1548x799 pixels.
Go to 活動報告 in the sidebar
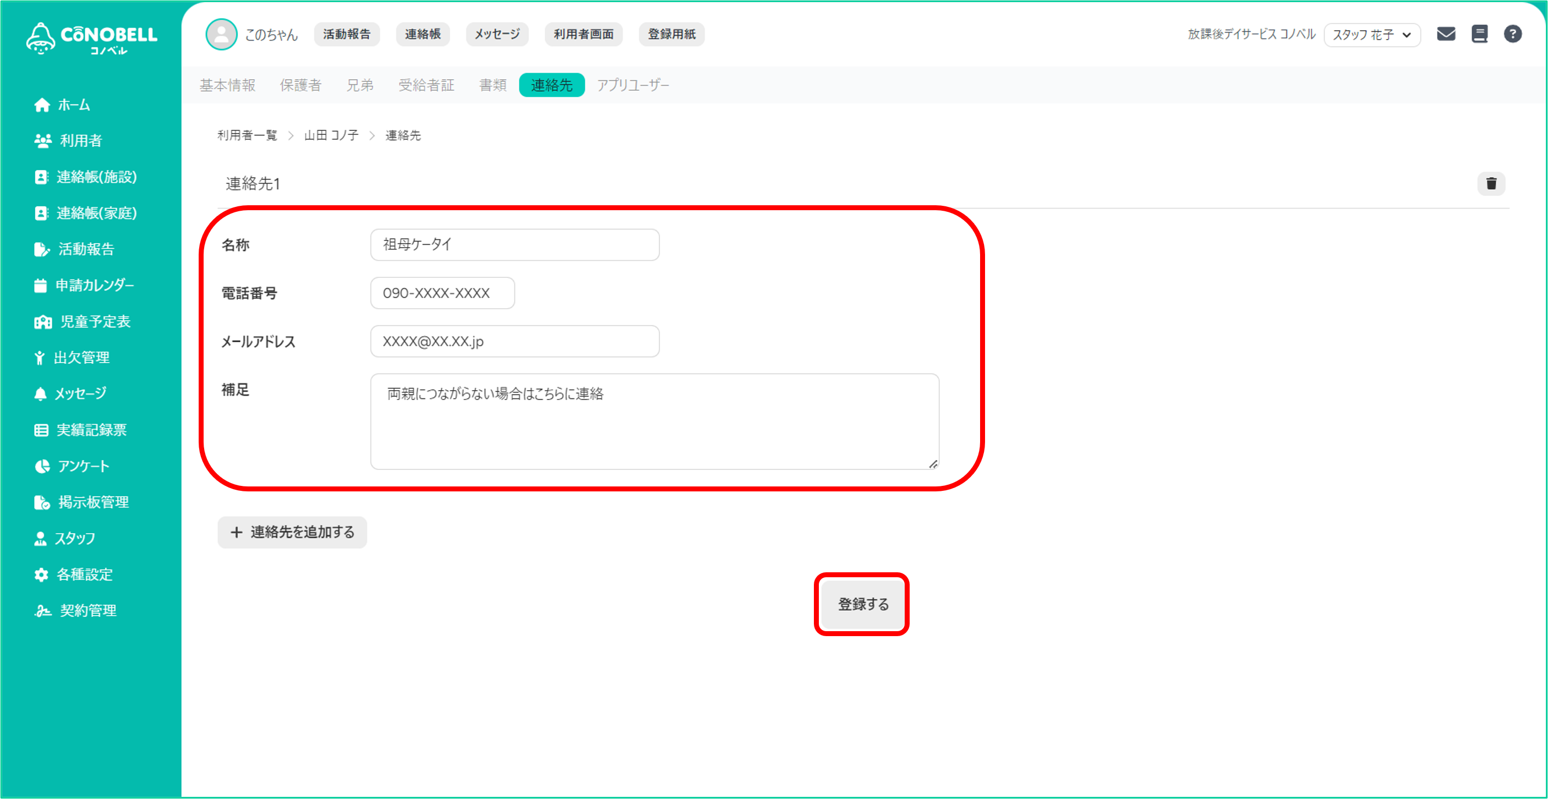click(74, 249)
